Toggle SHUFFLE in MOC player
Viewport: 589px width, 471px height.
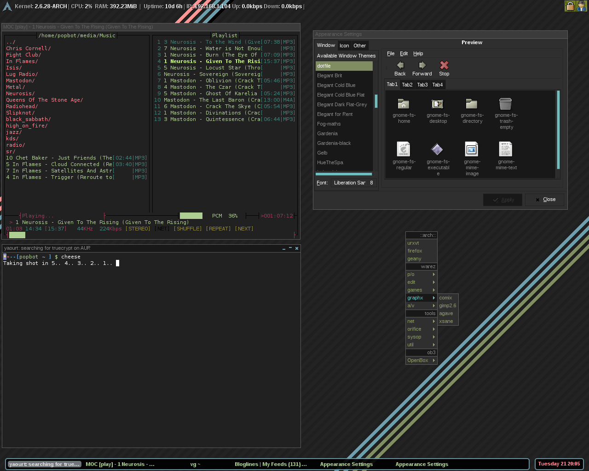(x=188, y=229)
